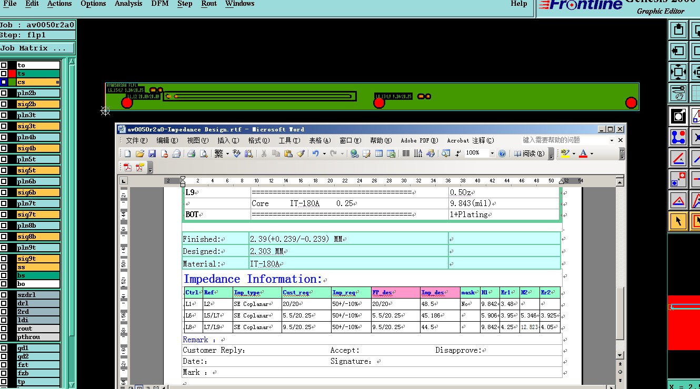Select the bs layer button
Image resolution: width=700 pixels, height=389 pixels.
(38, 275)
